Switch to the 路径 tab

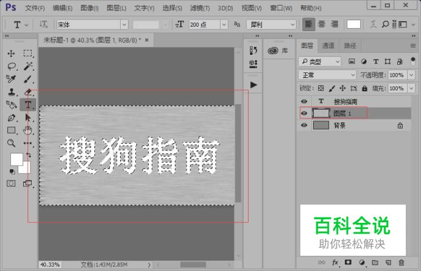[x=350, y=46]
